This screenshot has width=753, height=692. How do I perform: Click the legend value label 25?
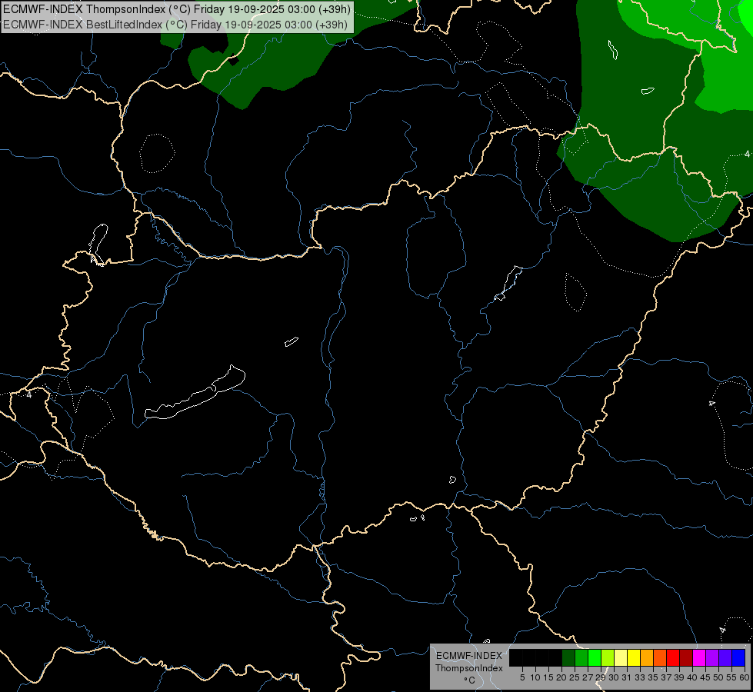[575, 677]
